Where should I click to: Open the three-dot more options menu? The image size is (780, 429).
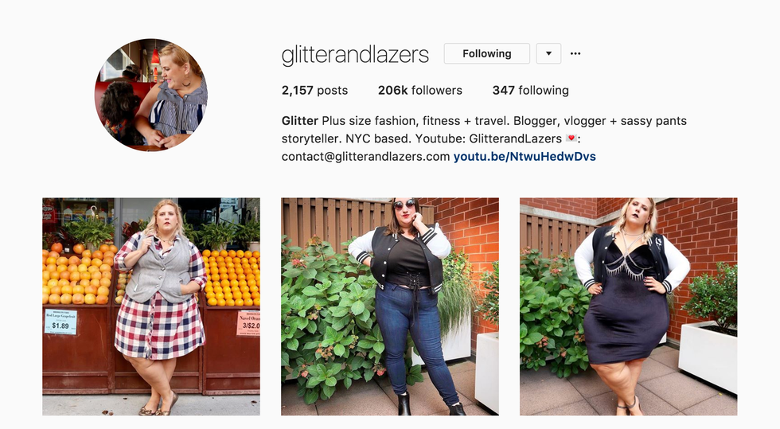575,54
